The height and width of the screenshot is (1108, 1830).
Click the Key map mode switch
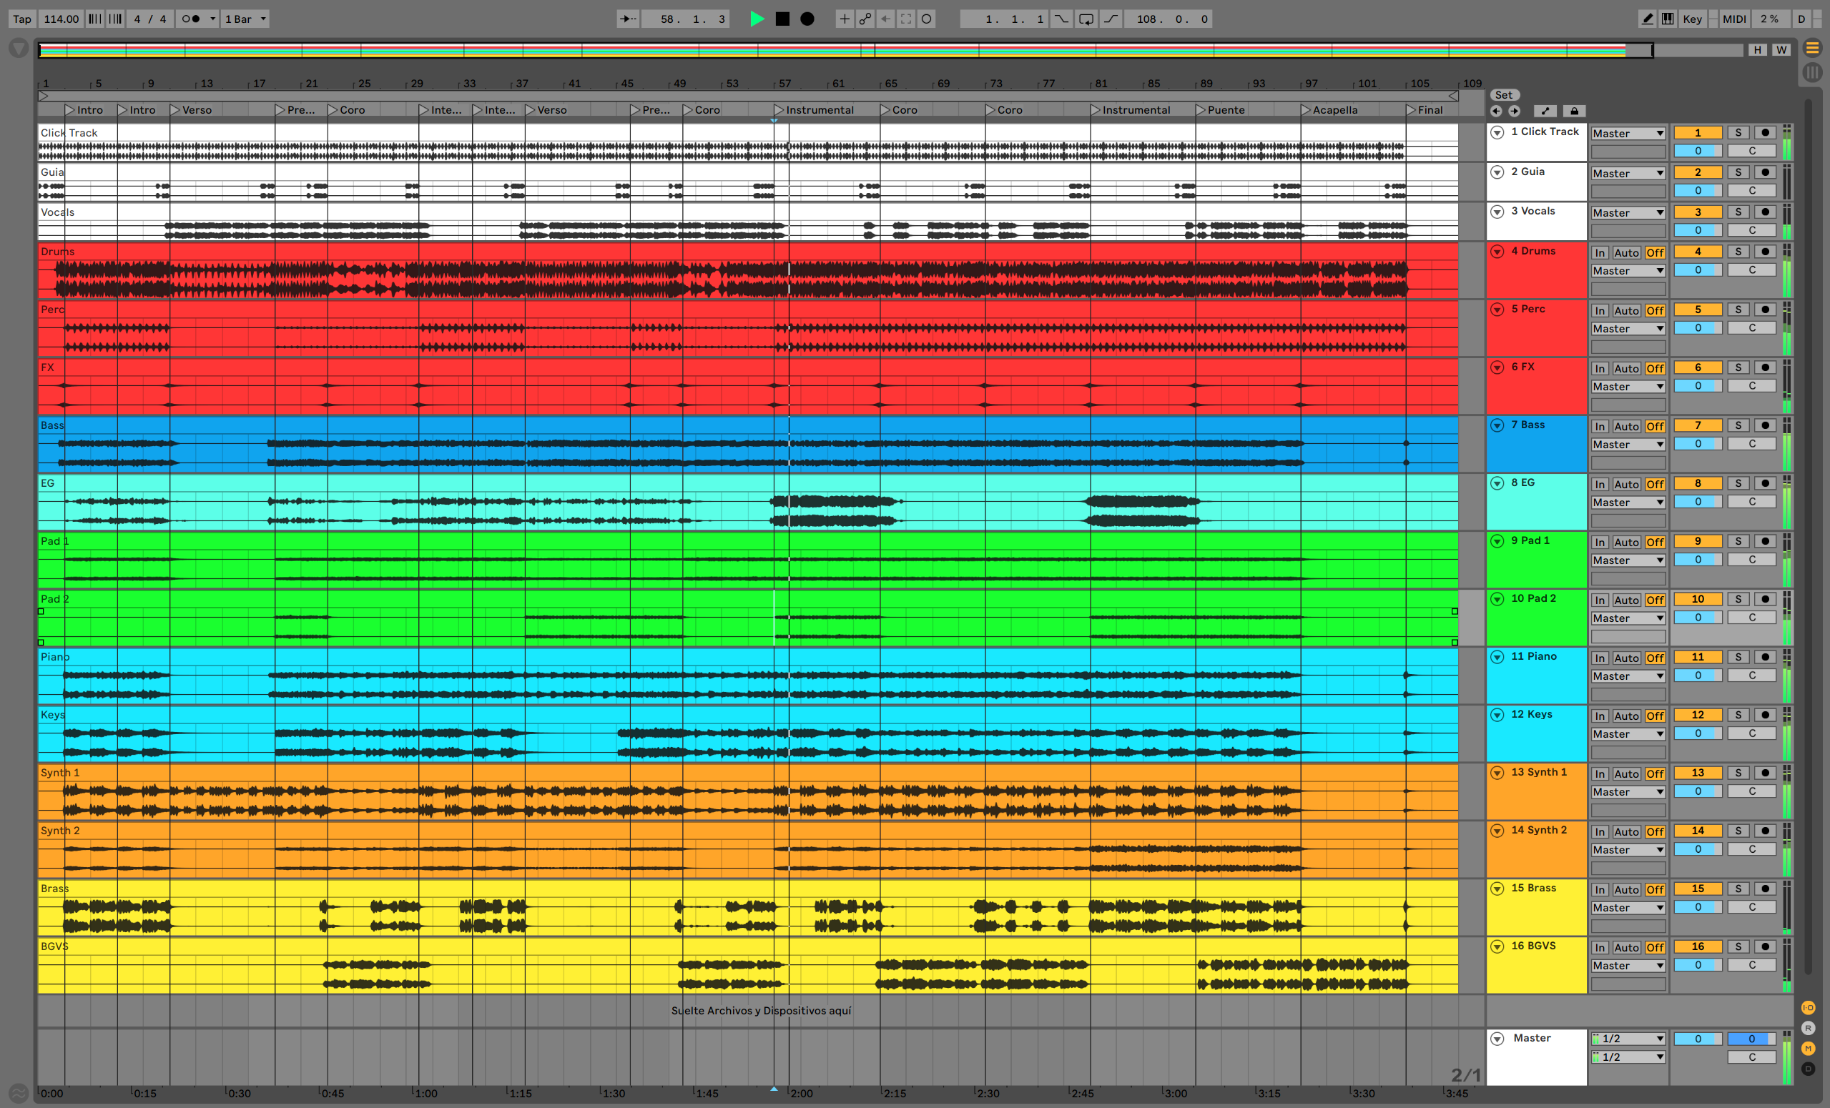pos(1692,19)
